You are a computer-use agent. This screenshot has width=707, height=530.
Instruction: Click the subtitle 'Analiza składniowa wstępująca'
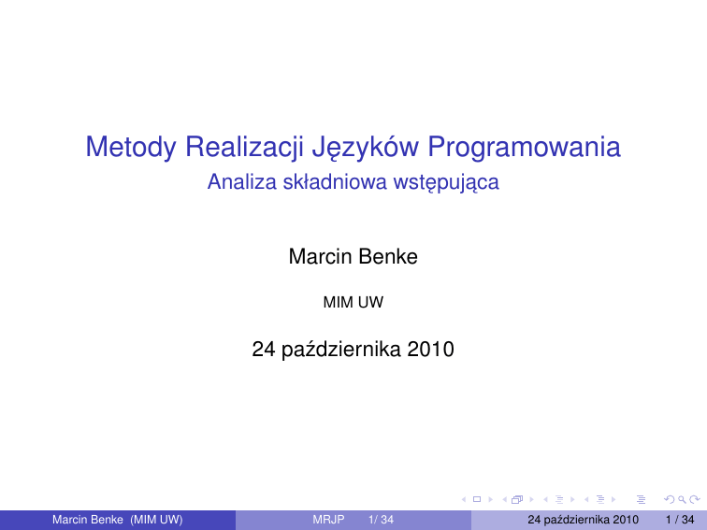point(353,182)
